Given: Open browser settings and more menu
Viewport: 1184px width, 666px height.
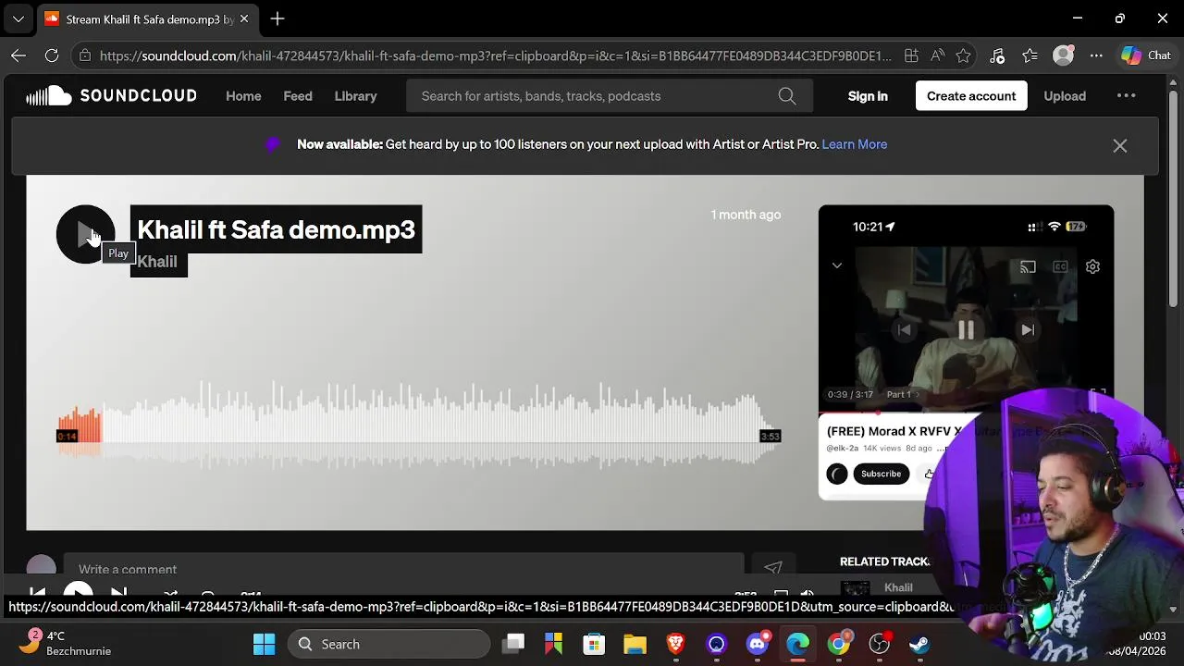Looking at the screenshot, I should (x=1096, y=55).
